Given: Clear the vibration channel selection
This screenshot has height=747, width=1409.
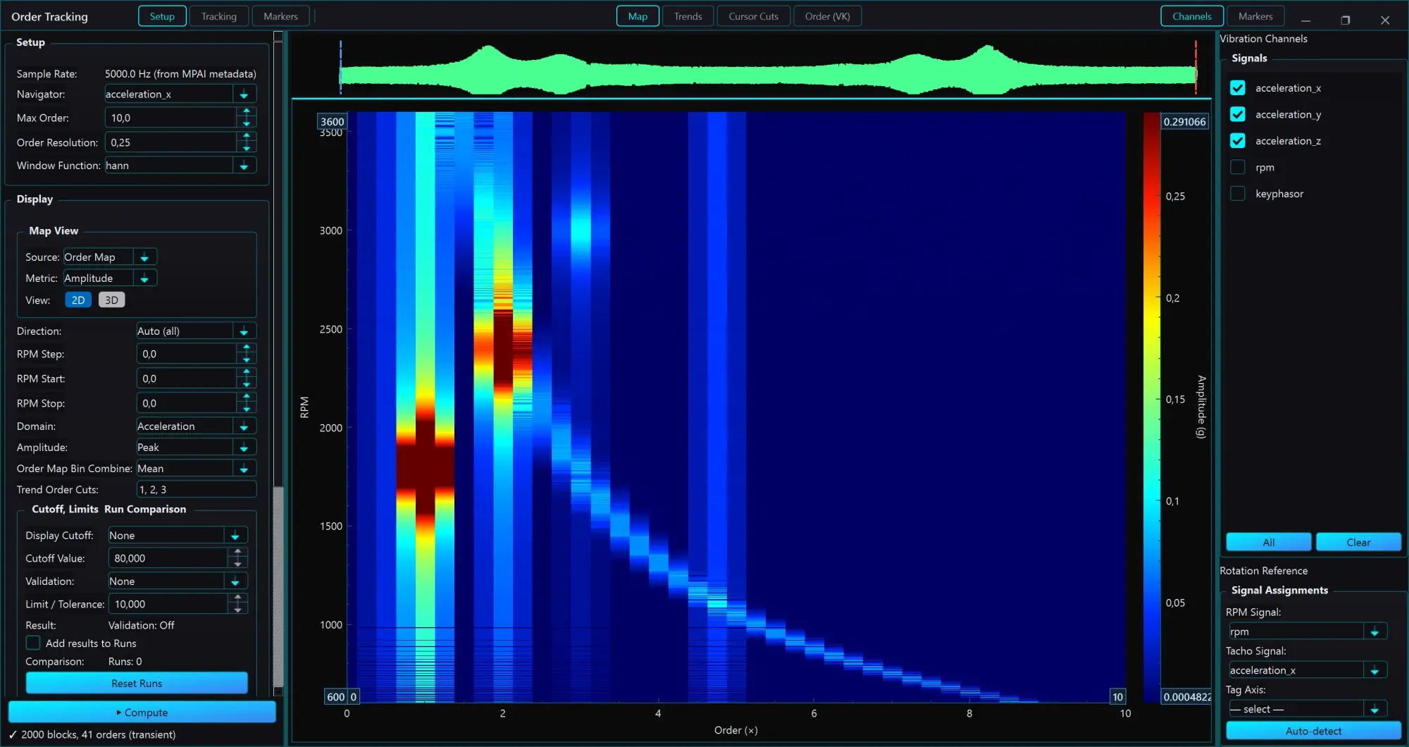Looking at the screenshot, I should [x=1358, y=542].
